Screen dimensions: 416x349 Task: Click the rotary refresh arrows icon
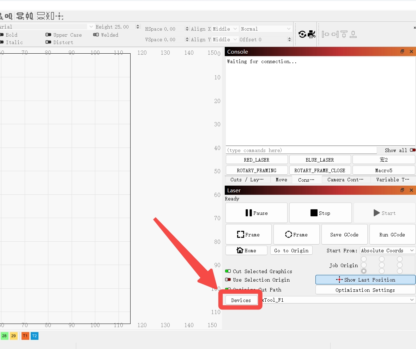pos(302,34)
